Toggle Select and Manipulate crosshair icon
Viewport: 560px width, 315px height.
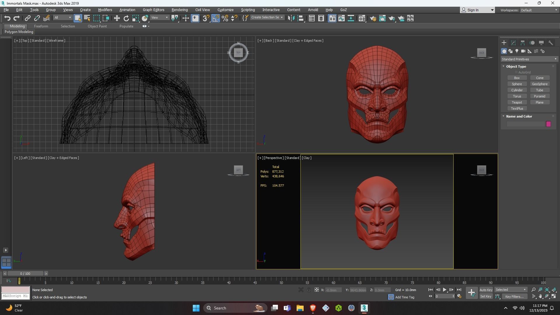point(186,18)
